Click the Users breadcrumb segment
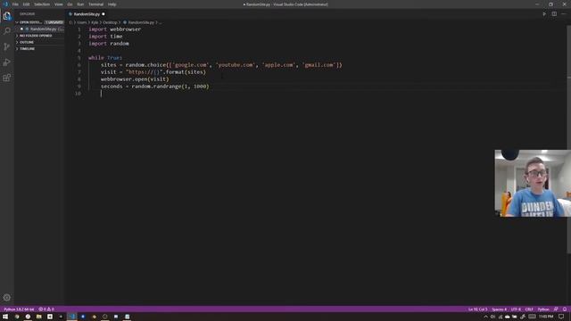 [x=81, y=22]
